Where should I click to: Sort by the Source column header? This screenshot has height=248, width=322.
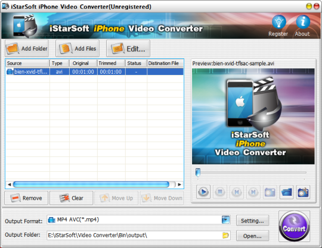(27, 63)
